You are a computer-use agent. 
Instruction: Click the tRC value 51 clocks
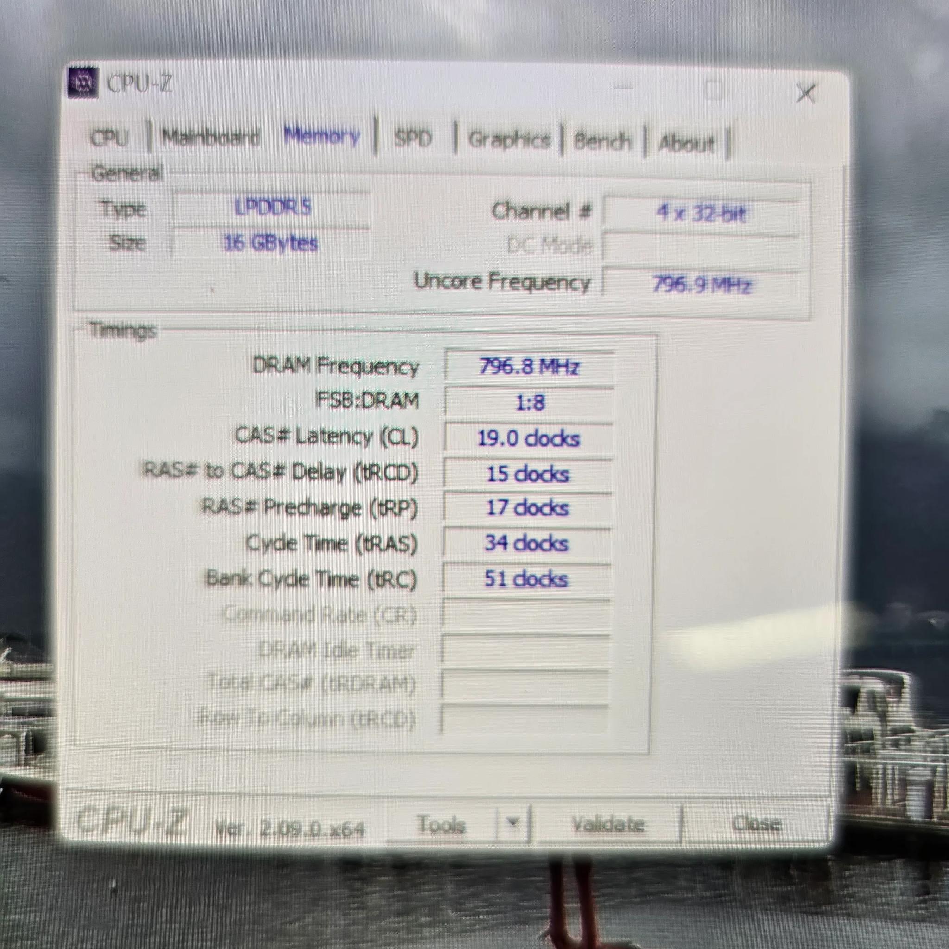(x=526, y=579)
